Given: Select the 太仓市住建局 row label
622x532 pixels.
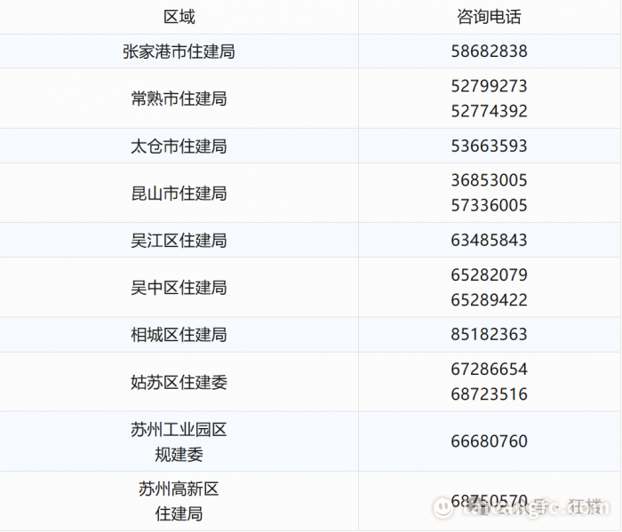Looking at the screenshot, I should [x=179, y=146].
